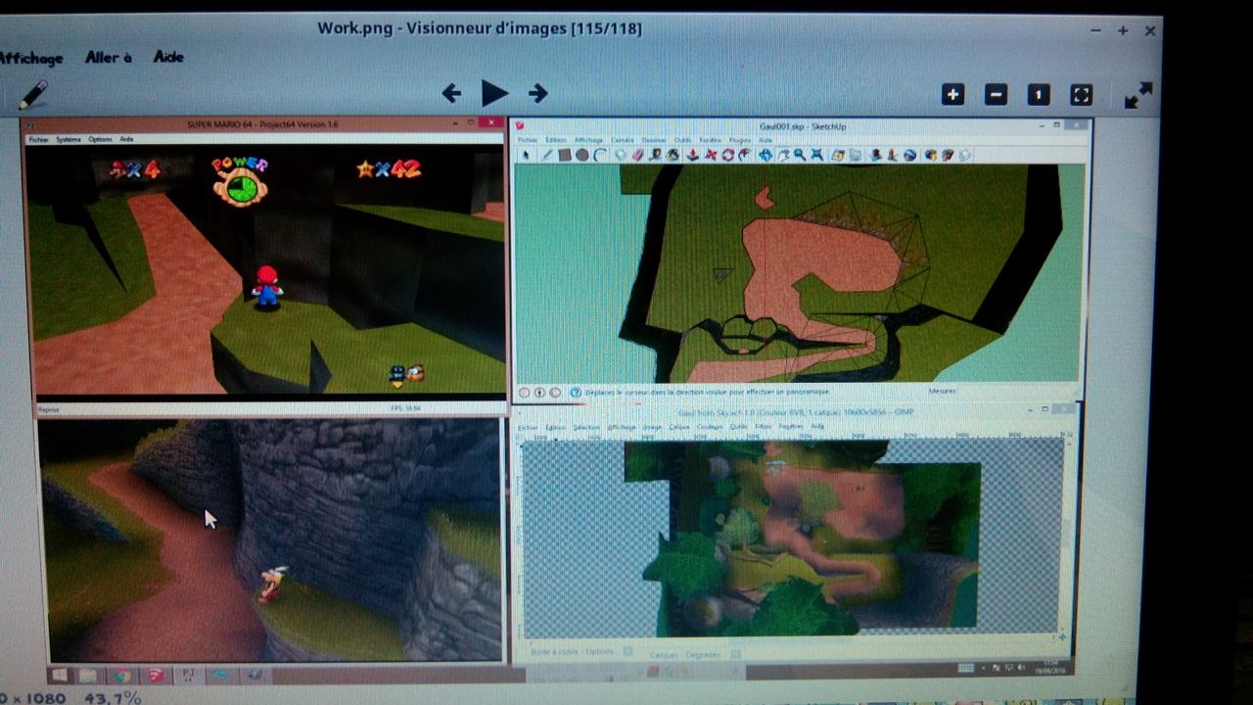
Task: Enter fullscreen with diagonal arrows icon
Action: click(1137, 95)
